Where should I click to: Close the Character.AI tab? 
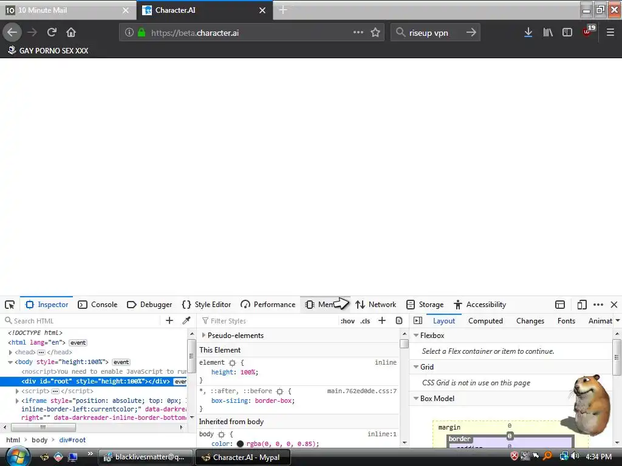(x=262, y=10)
